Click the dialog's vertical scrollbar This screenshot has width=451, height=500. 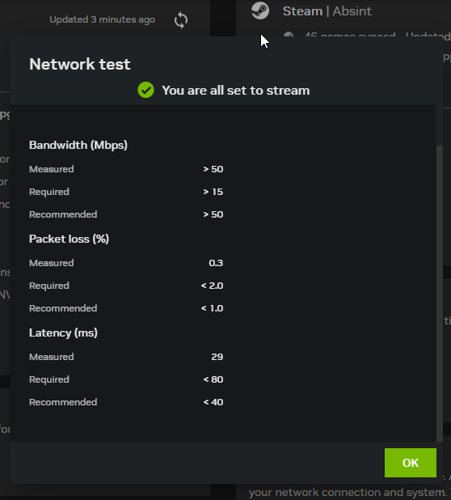440,294
